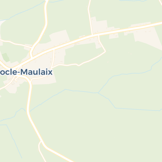Click junction of main road and short south street
Image resolution: width=162 pixels, height=162 pixels.
[x=54, y=50]
